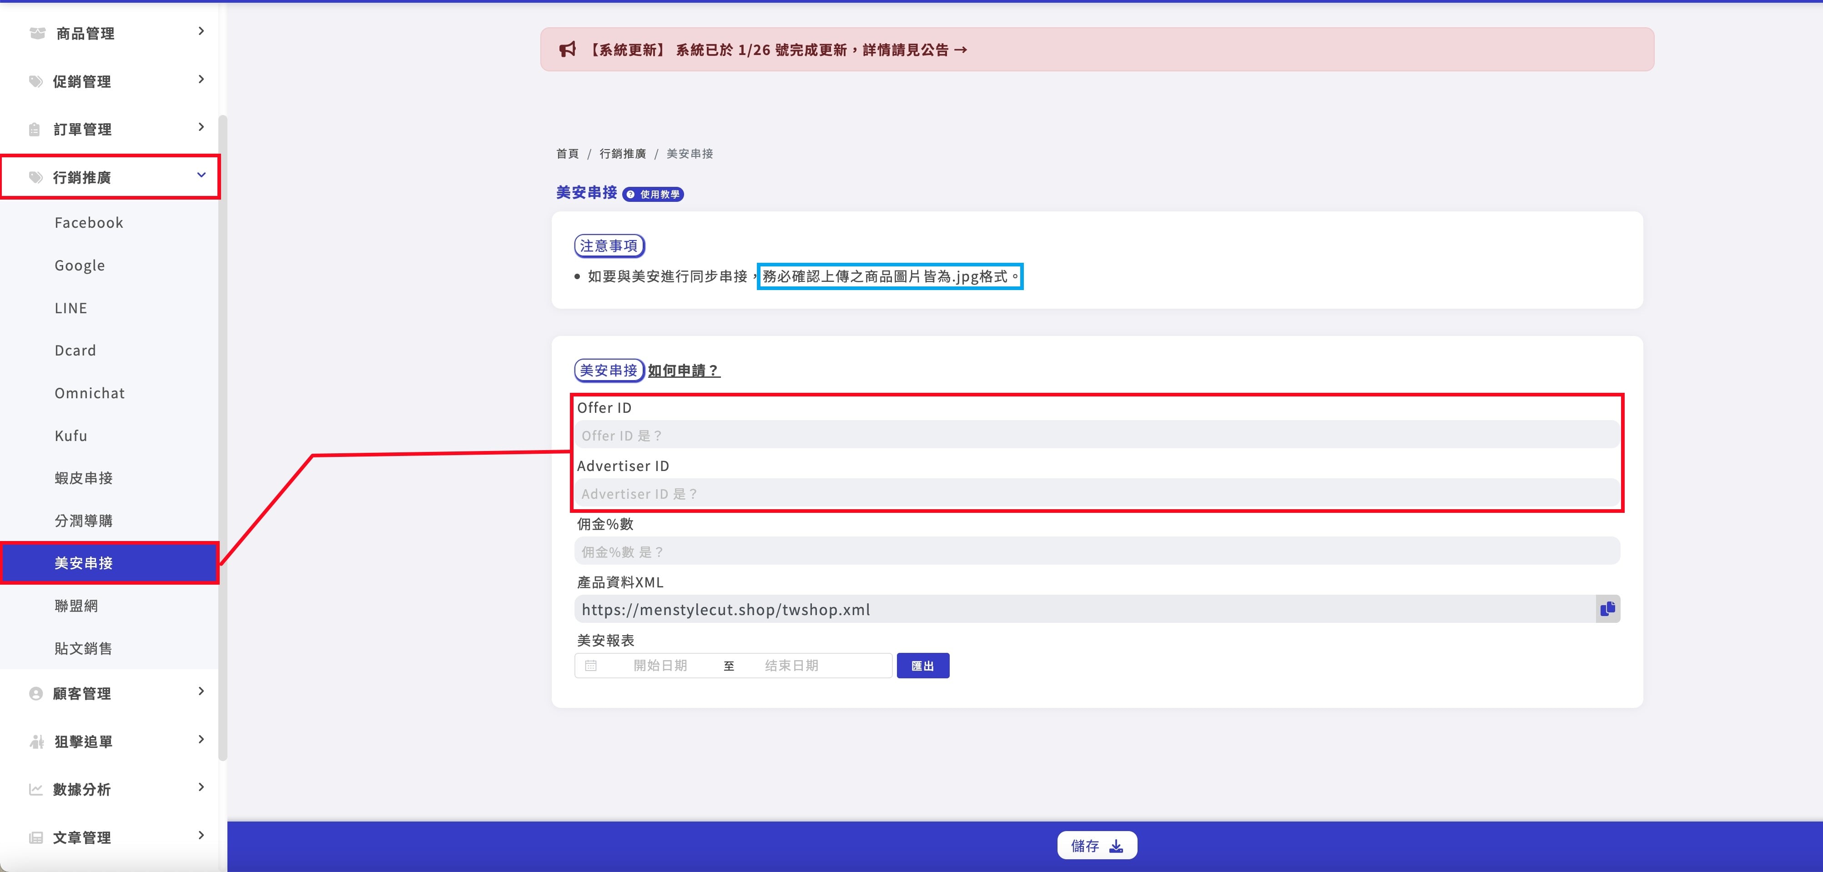Copy the product XML URL icon
Image resolution: width=1823 pixels, height=872 pixels.
[x=1608, y=609]
